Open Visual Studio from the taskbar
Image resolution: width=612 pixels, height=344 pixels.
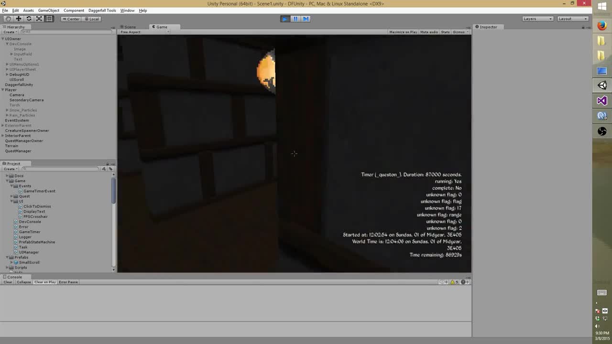601,101
